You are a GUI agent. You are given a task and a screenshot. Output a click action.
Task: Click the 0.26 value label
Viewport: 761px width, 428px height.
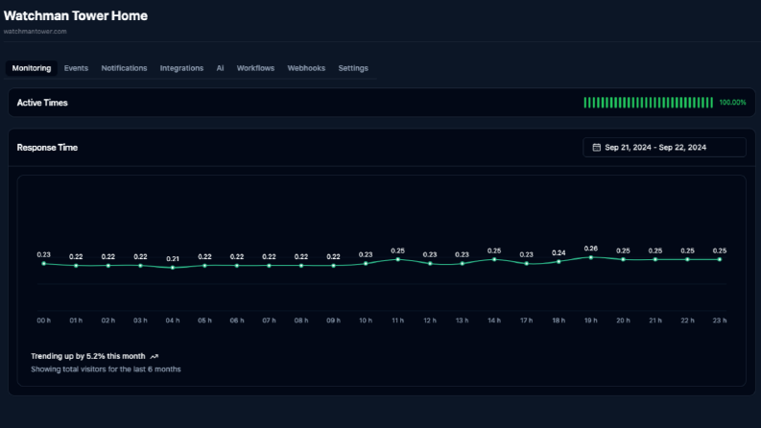click(x=590, y=249)
